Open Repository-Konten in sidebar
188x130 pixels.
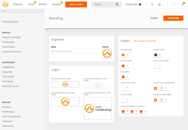[11, 86]
